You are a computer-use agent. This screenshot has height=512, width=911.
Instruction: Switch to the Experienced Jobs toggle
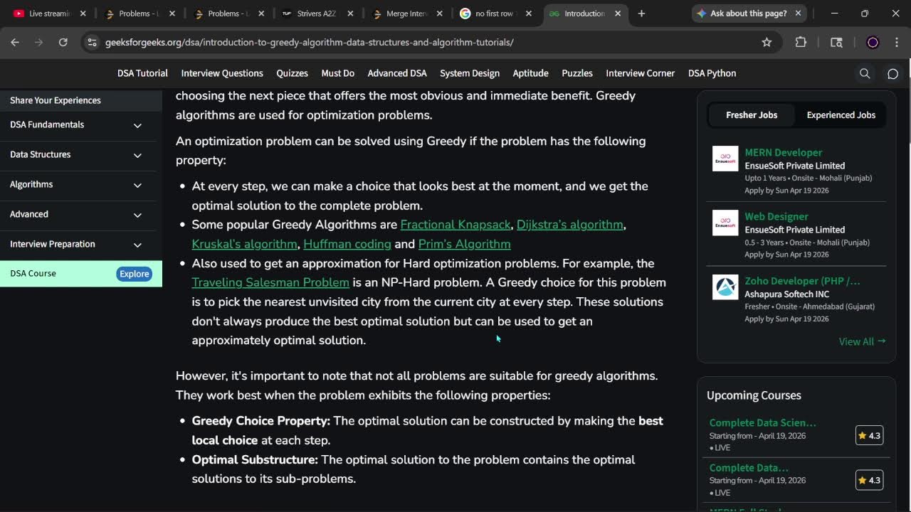tap(841, 115)
